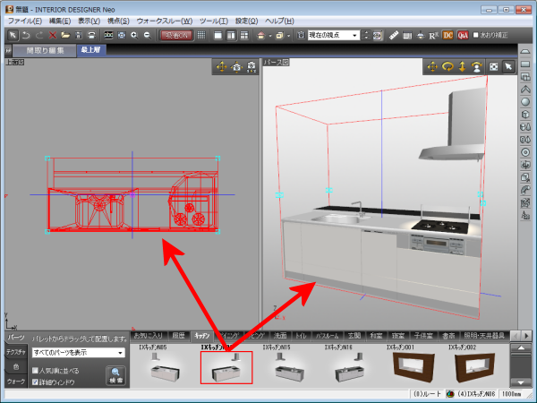Click the sphere shape icon in right sidebar
537x403 pixels.
pos(525,100)
